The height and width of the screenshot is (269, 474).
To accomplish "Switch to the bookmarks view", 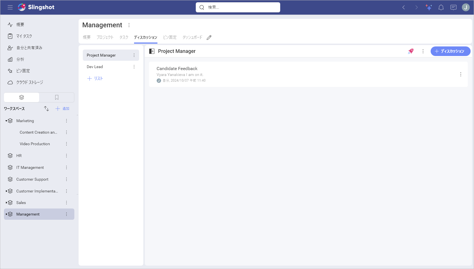I will click(57, 97).
